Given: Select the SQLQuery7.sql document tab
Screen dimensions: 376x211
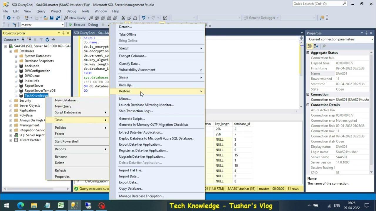Looking at the screenshot, I should (x=92, y=33).
